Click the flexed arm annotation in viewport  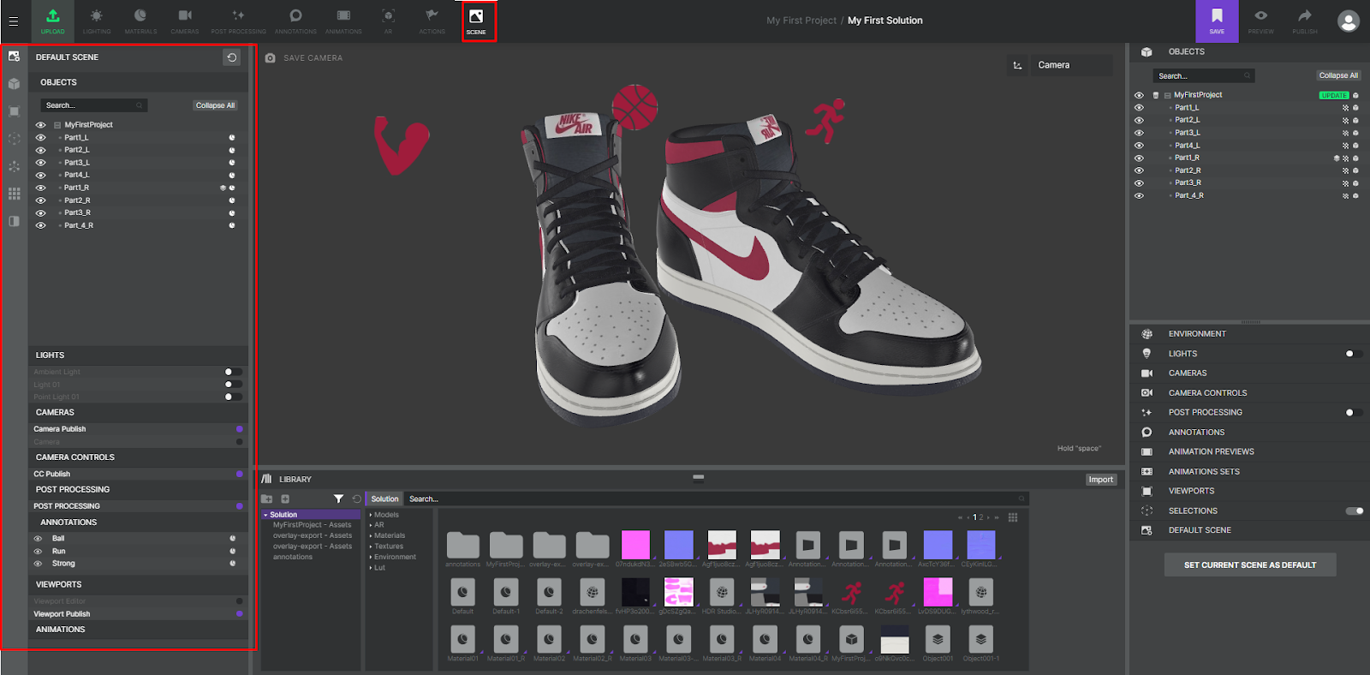pyautogui.click(x=400, y=146)
